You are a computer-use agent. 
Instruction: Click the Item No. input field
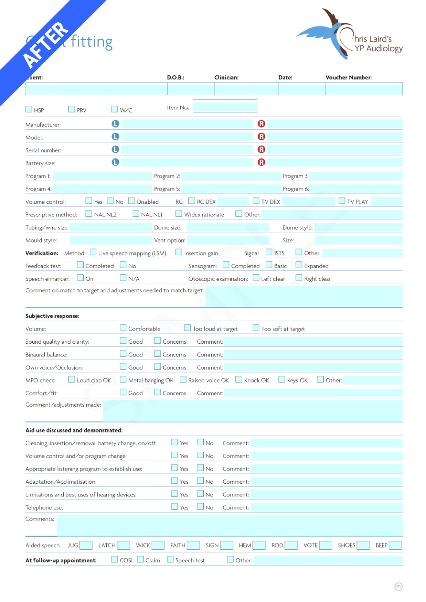point(225,106)
